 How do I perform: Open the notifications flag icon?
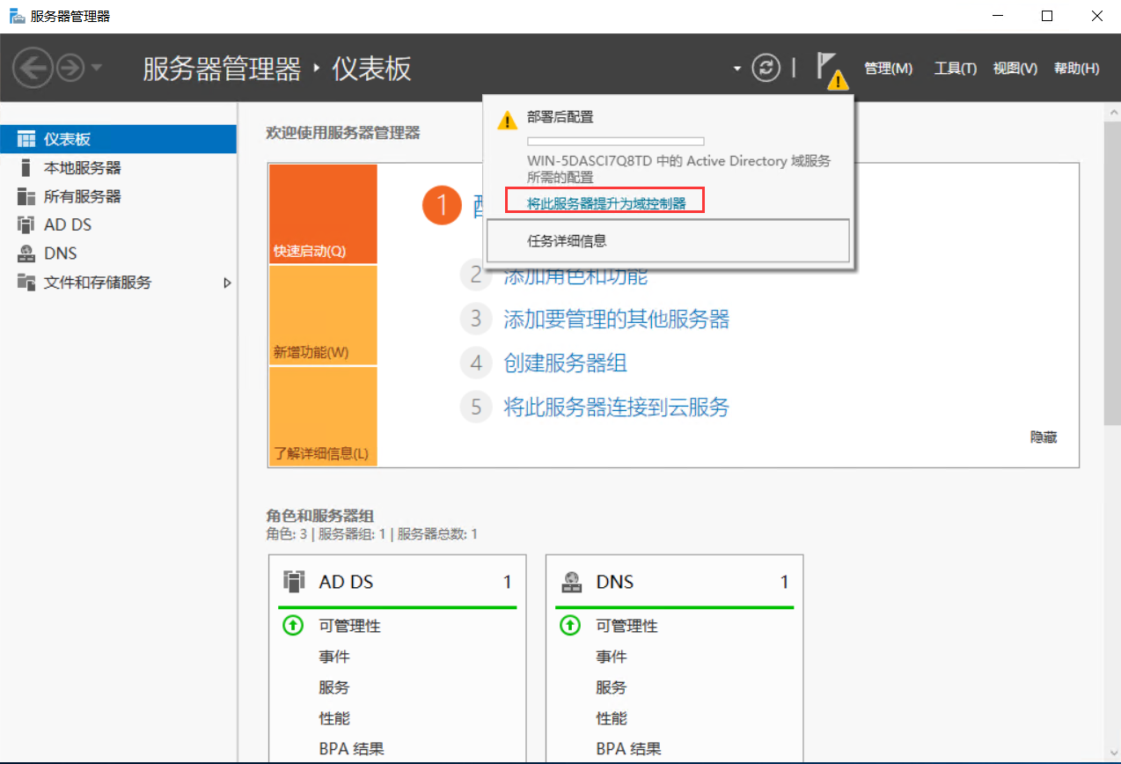830,70
